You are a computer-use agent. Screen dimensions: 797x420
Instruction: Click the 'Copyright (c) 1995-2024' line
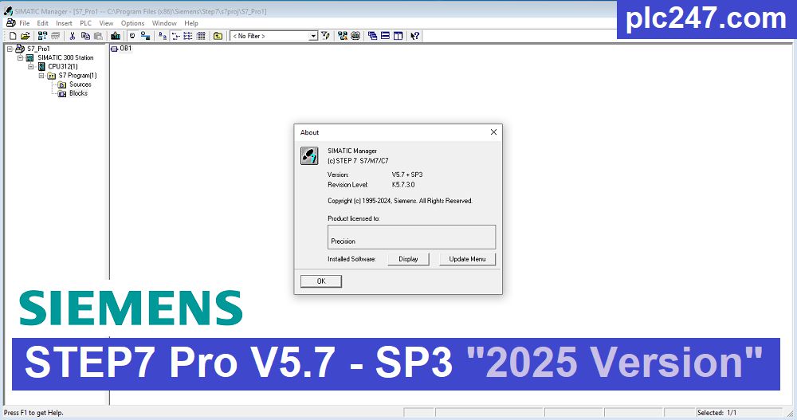400,201
